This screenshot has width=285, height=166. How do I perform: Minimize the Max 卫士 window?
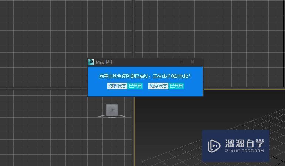170,62
